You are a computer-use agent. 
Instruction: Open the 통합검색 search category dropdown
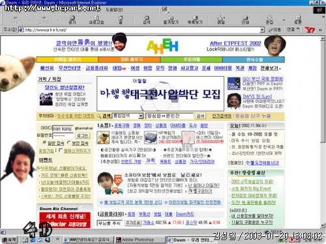141,116
